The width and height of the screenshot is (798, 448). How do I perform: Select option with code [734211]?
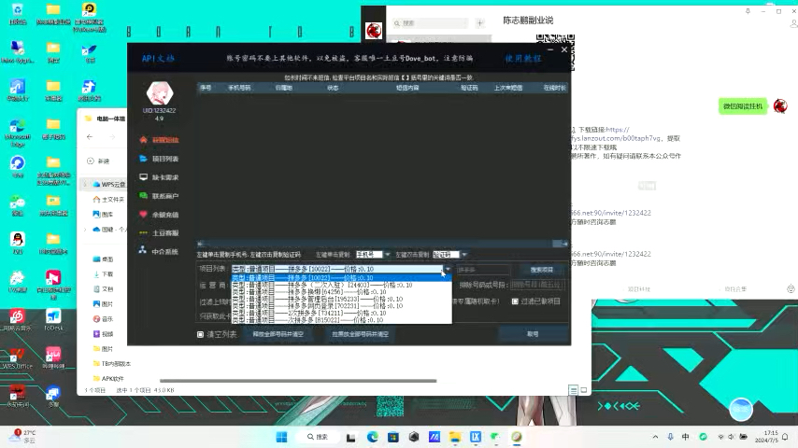(341, 313)
